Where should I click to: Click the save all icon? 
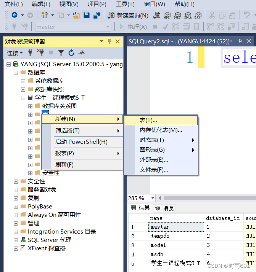click(x=97, y=15)
